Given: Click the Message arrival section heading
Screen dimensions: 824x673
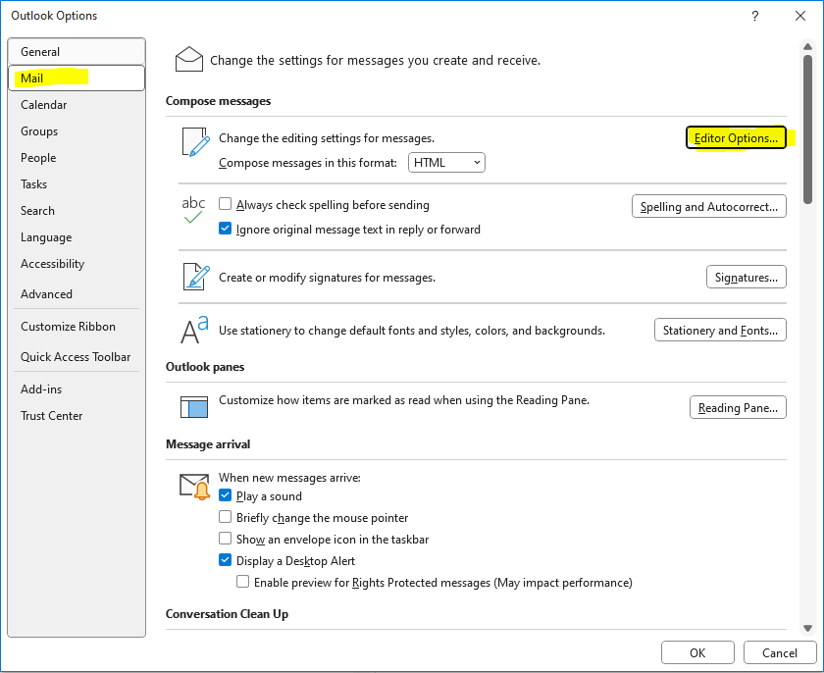Looking at the screenshot, I should coord(208,444).
